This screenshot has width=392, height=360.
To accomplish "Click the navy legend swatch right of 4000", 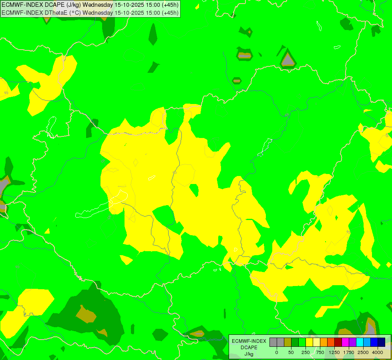I will (381, 342).
